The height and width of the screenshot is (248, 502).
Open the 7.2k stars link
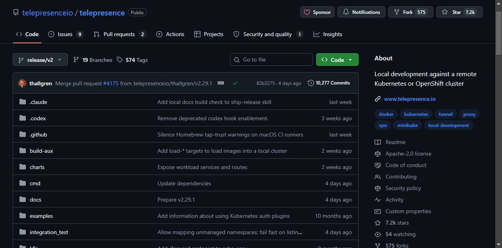point(397,223)
